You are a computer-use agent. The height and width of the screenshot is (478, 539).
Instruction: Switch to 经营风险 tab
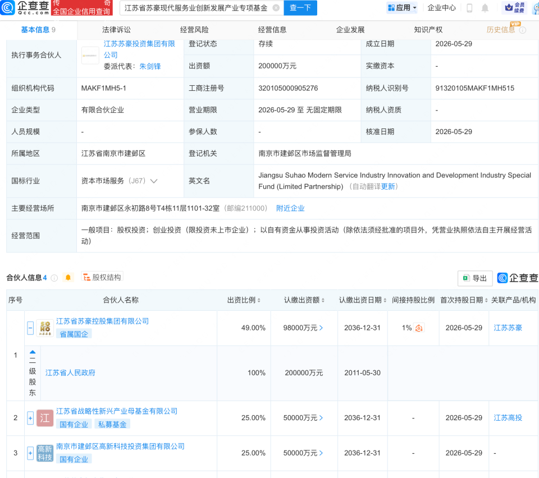pos(194,30)
